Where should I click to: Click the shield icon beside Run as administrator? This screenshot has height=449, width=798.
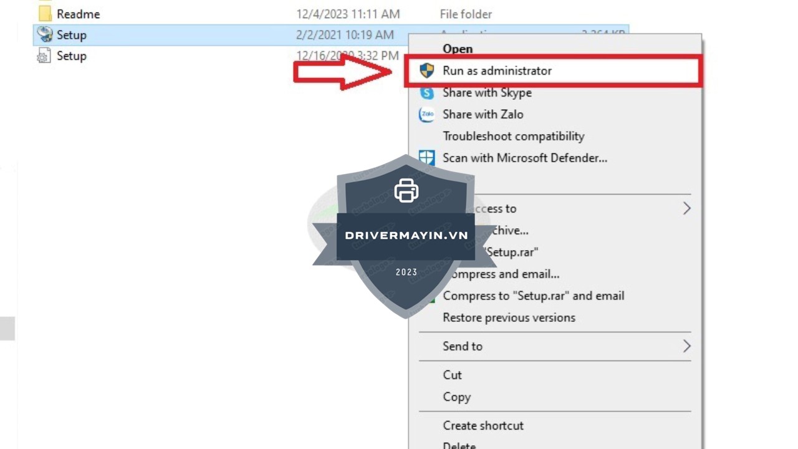tap(427, 70)
